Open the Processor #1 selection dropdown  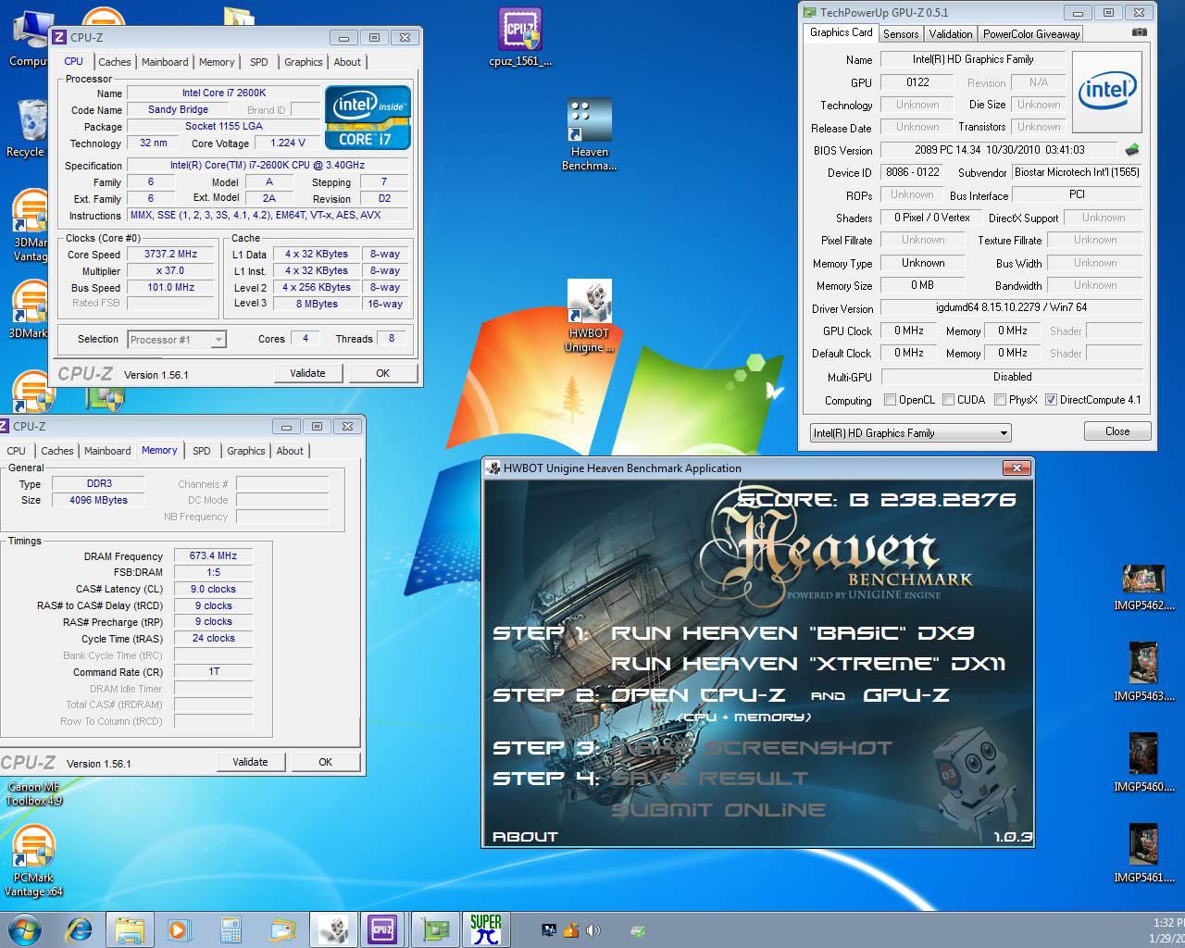(176, 339)
